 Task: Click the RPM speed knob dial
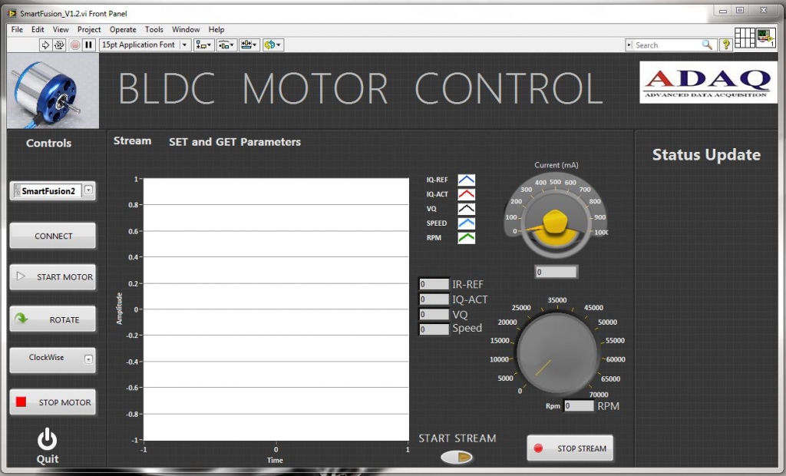556,352
